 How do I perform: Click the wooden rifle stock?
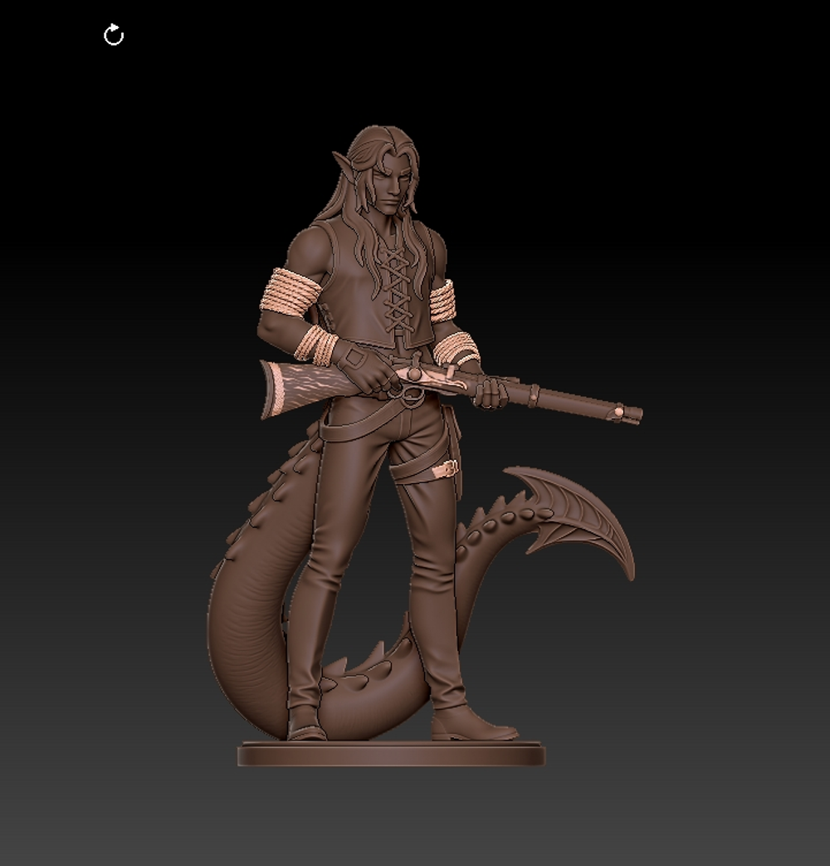pyautogui.click(x=299, y=385)
